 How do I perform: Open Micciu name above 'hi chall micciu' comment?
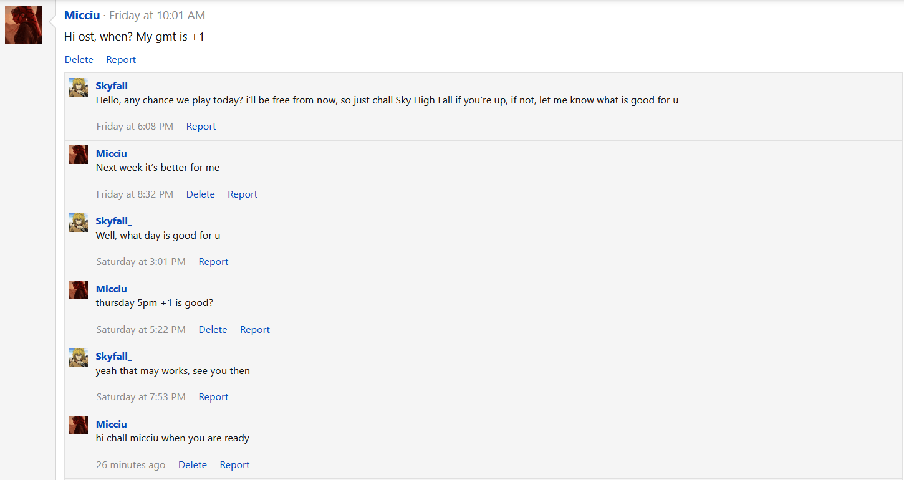pyautogui.click(x=112, y=425)
